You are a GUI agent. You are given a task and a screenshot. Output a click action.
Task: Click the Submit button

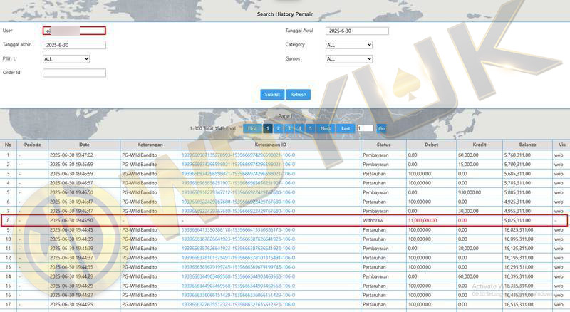click(x=272, y=95)
